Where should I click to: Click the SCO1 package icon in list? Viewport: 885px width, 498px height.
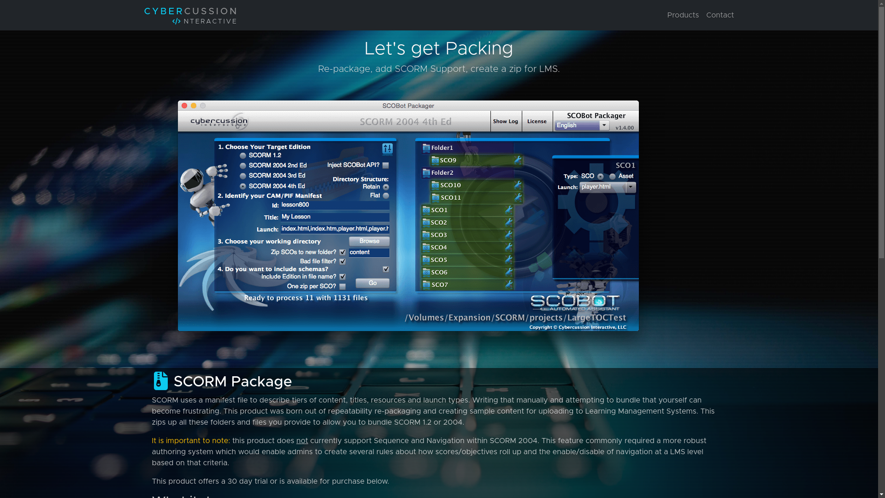[426, 210]
